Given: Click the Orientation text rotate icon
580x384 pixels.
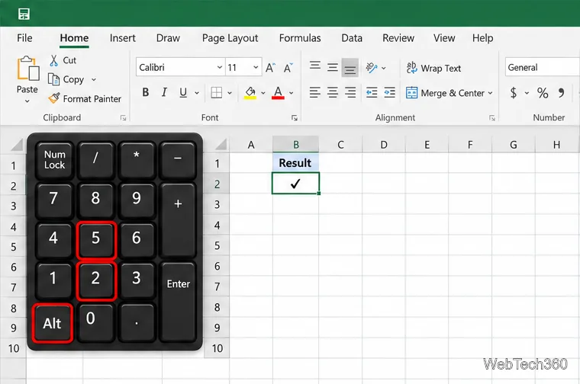Looking at the screenshot, I should 372,68.
